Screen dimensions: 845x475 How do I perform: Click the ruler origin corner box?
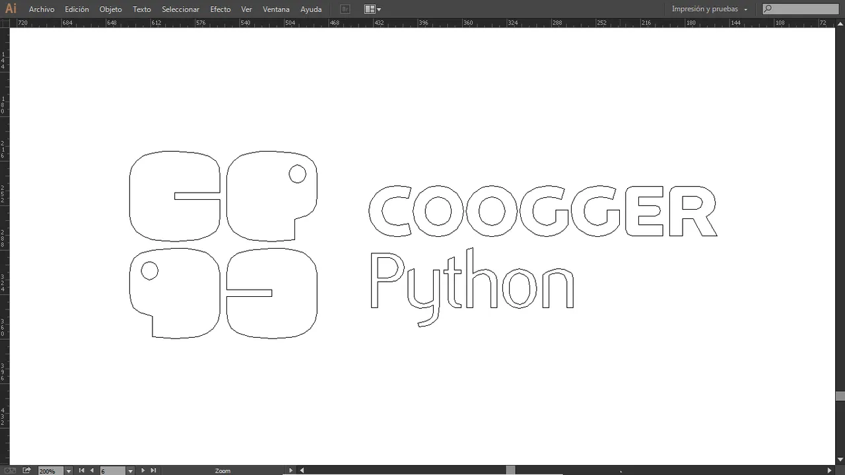click(5, 22)
